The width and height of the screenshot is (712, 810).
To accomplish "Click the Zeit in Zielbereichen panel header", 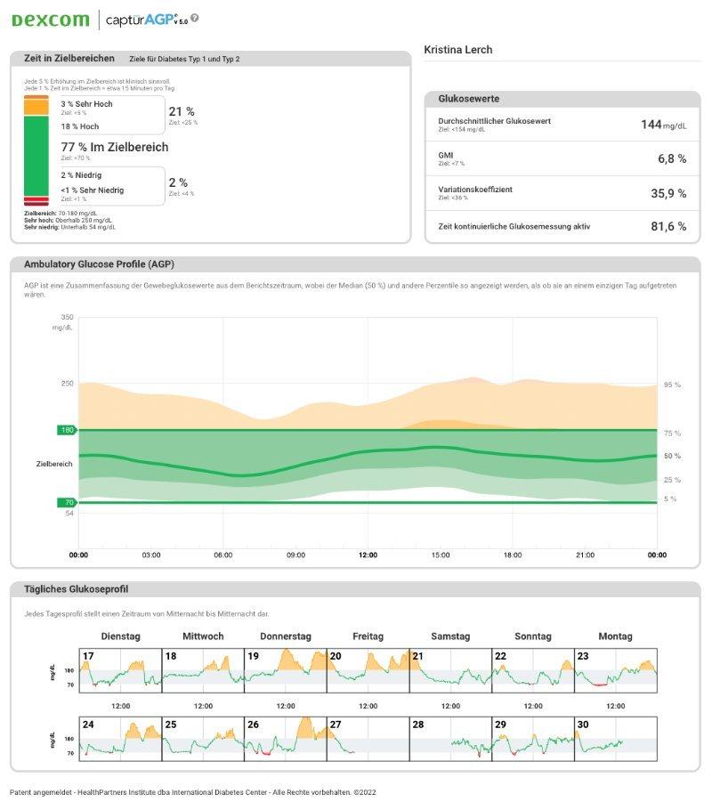I will (x=210, y=59).
